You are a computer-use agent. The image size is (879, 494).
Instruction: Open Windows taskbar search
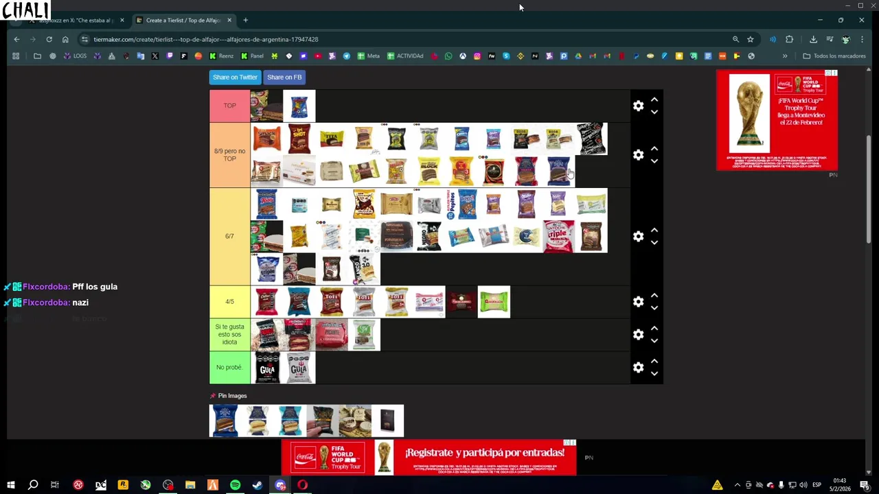click(x=32, y=485)
